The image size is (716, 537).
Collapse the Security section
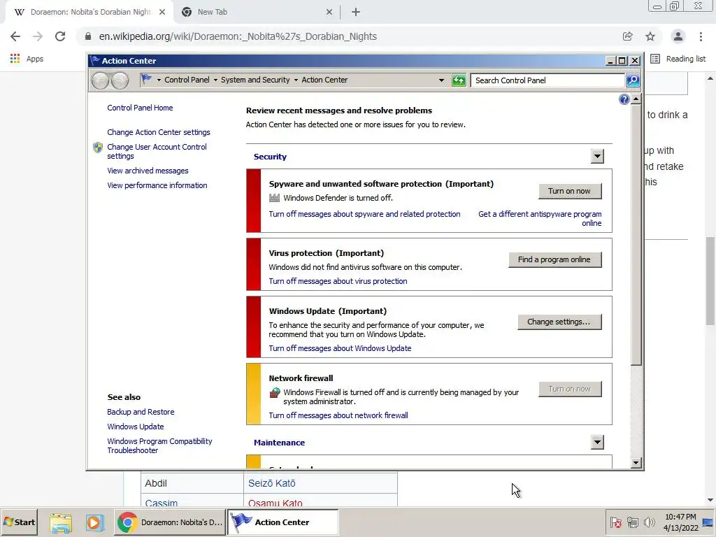click(597, 157)
